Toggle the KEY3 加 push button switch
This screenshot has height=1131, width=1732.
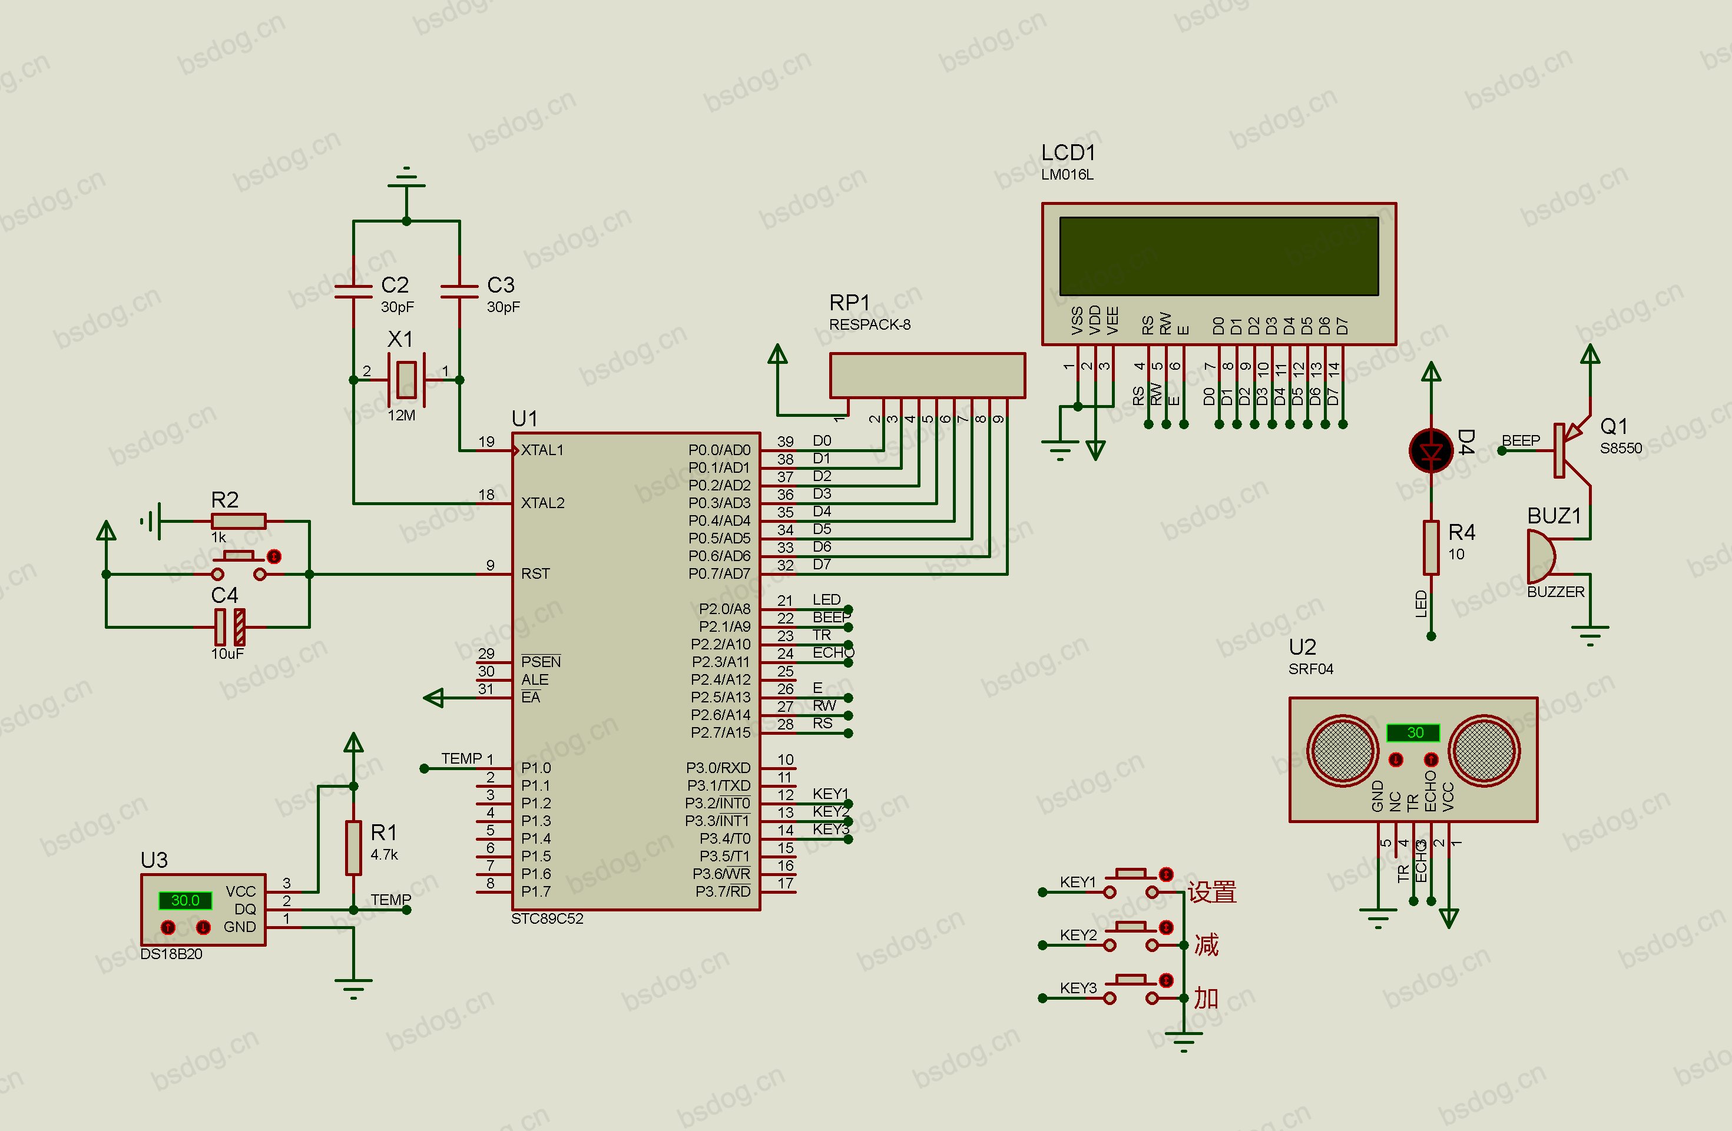(x=1131, y=989)
